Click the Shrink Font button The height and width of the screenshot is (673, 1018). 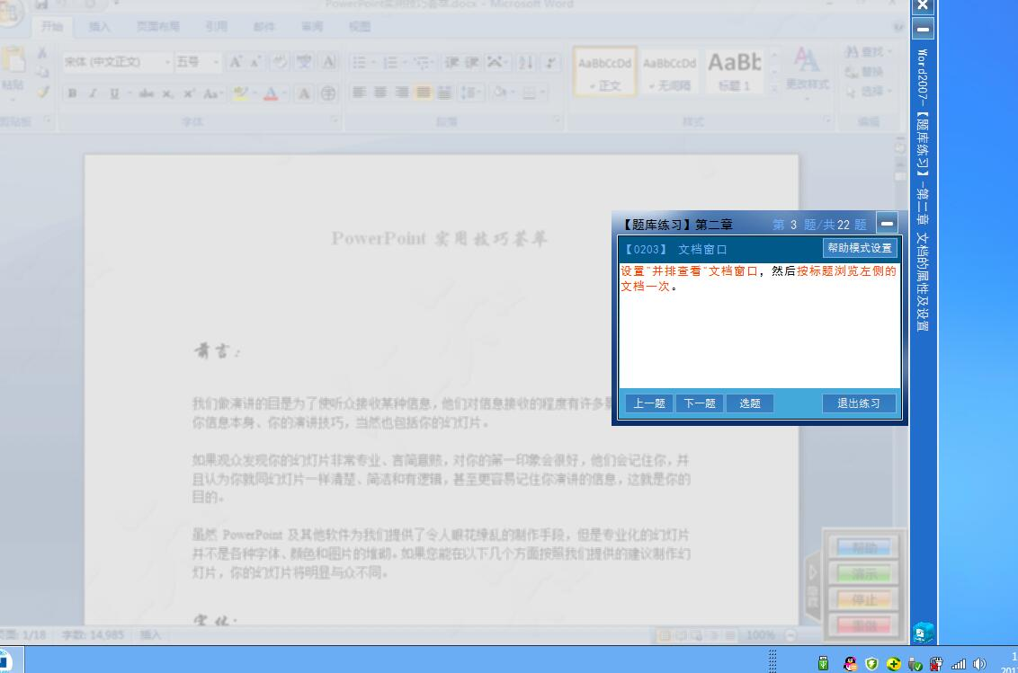(255, 62)
